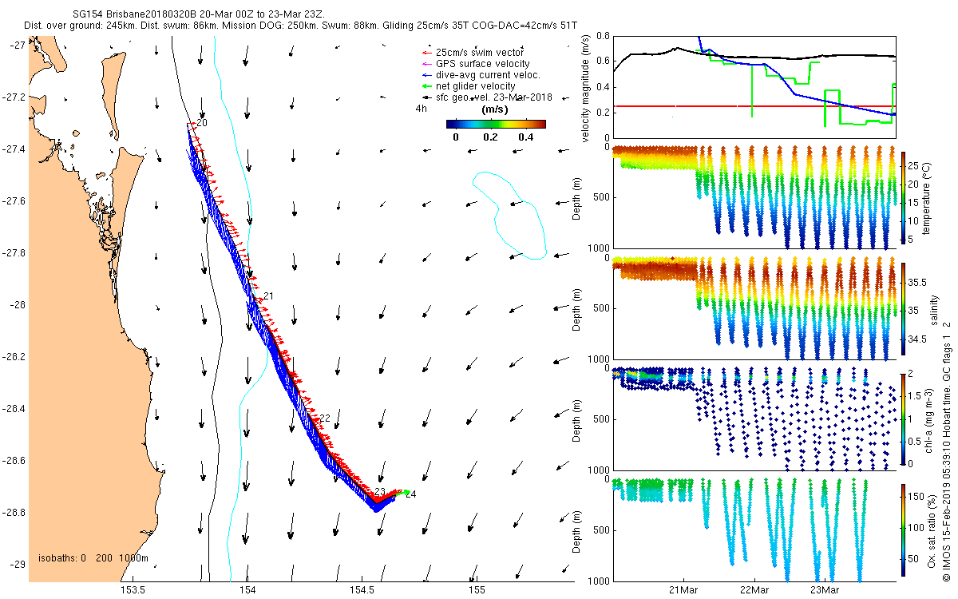Click the day "22" marker on glider track
The height and width of the screenshot is (599, 958).
[324, 419]
